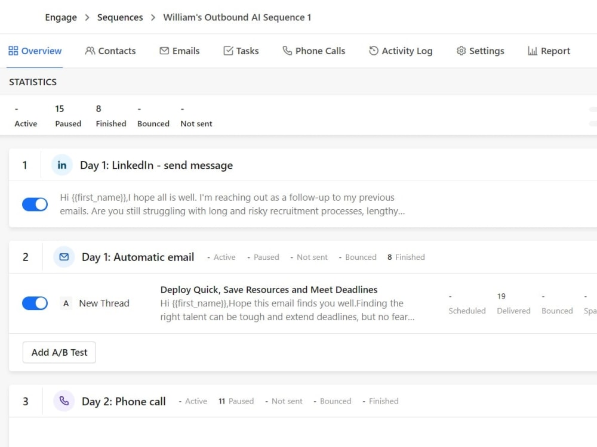Open the Report tab
597x447 pixels.
point(549,51)
